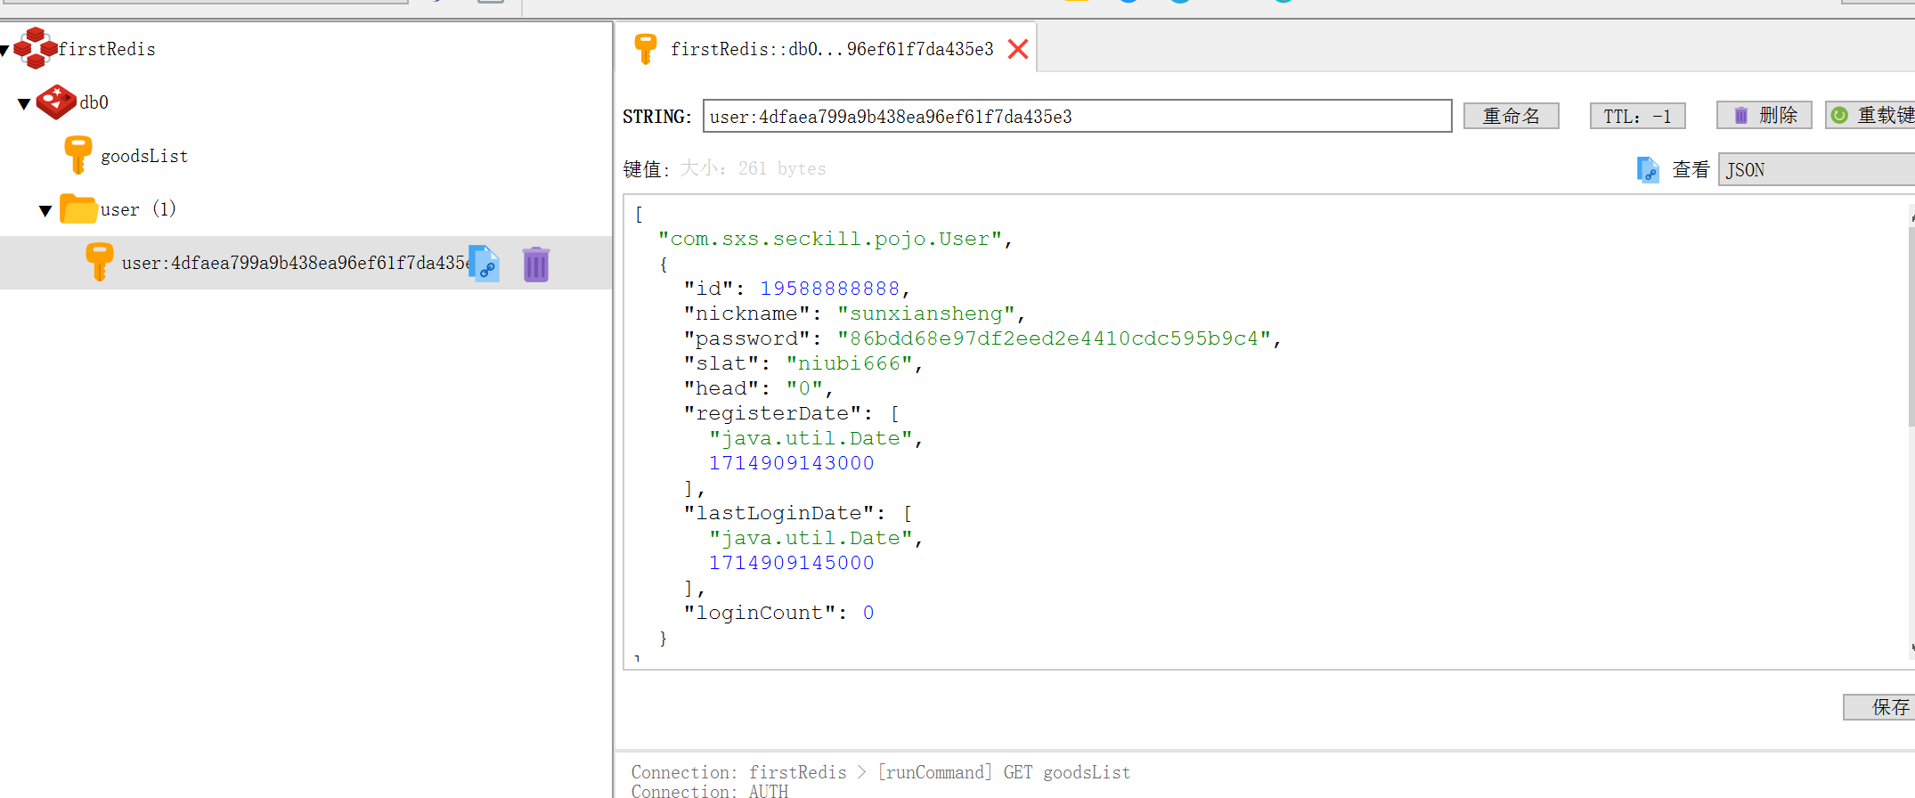Viewport: 1915px width, 798px height.
Task: Click the "lastLoginDate" key text
Action: (778, 513)
